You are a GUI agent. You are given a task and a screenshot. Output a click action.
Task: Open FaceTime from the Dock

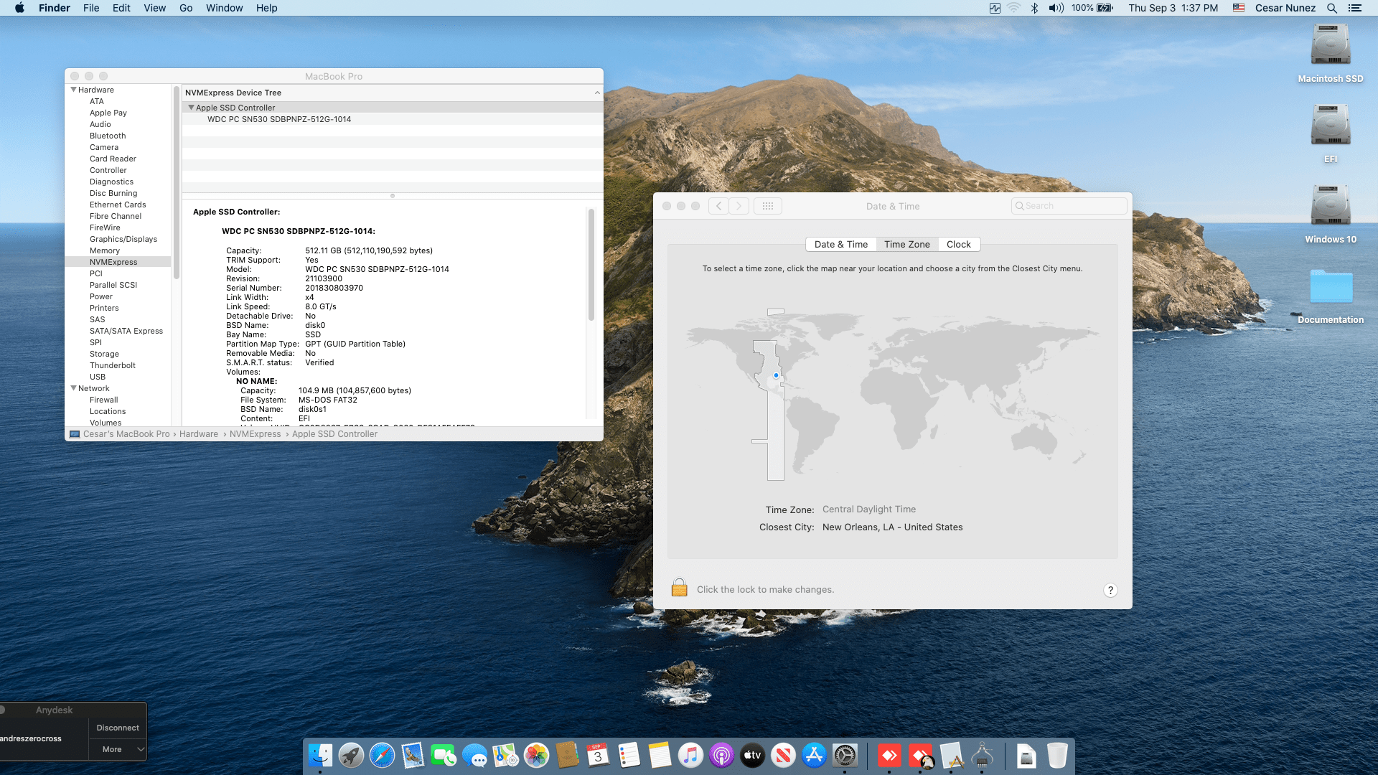tap(444, 755)
